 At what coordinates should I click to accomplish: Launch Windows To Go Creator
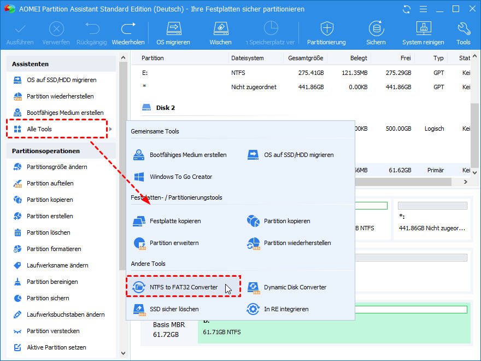point(173,177)
